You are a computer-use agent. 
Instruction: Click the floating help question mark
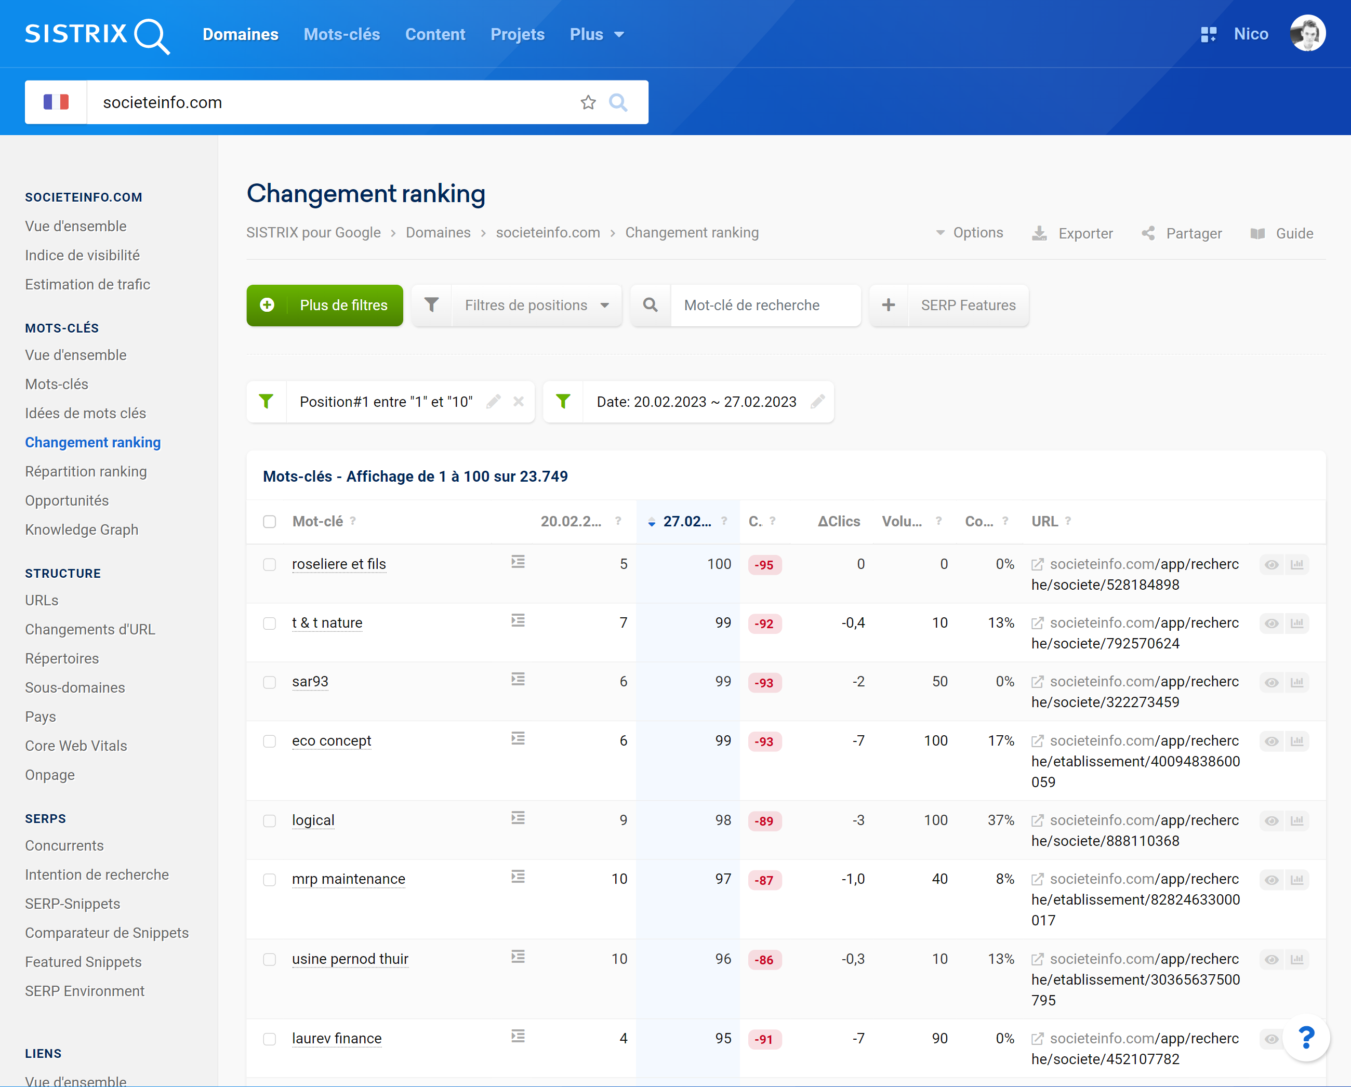1306,1038
